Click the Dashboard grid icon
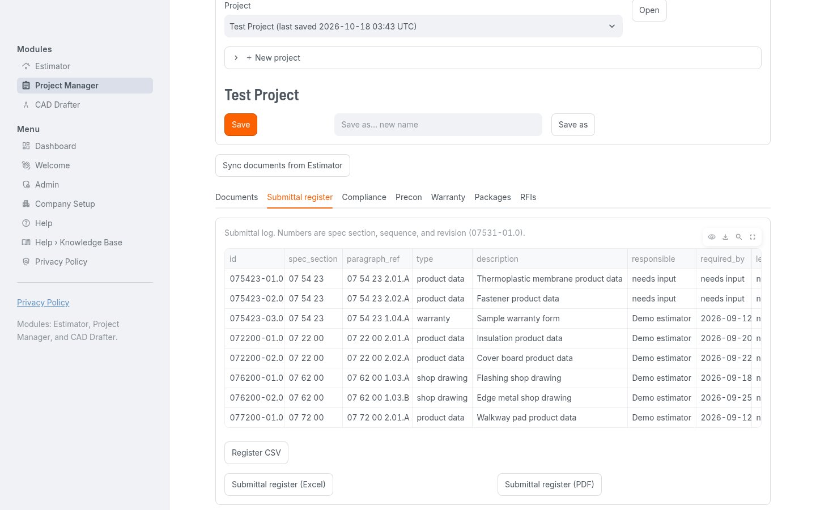 (26, 146)
